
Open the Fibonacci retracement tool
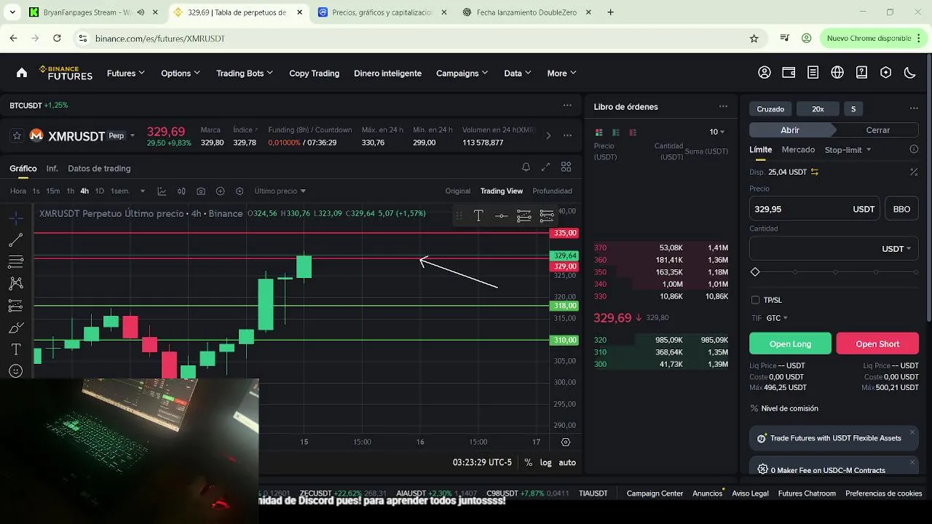pos(16,261)
